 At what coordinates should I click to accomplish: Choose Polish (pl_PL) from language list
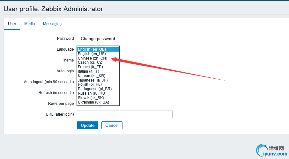coord(90,84)
